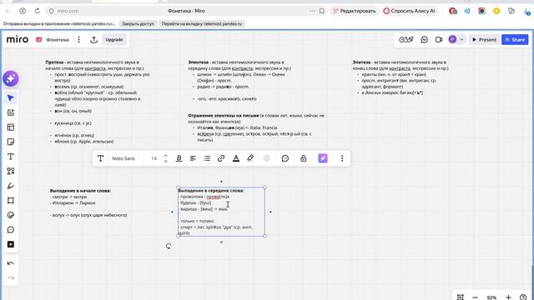Fit the board to screen
Viewport: 534px width, 300px height.
460,297
